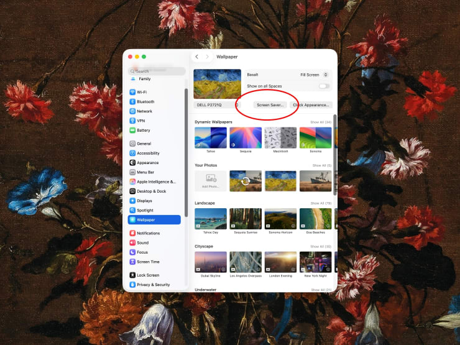
Task: Select the Accessibility icon
Action: pos(132,153)
